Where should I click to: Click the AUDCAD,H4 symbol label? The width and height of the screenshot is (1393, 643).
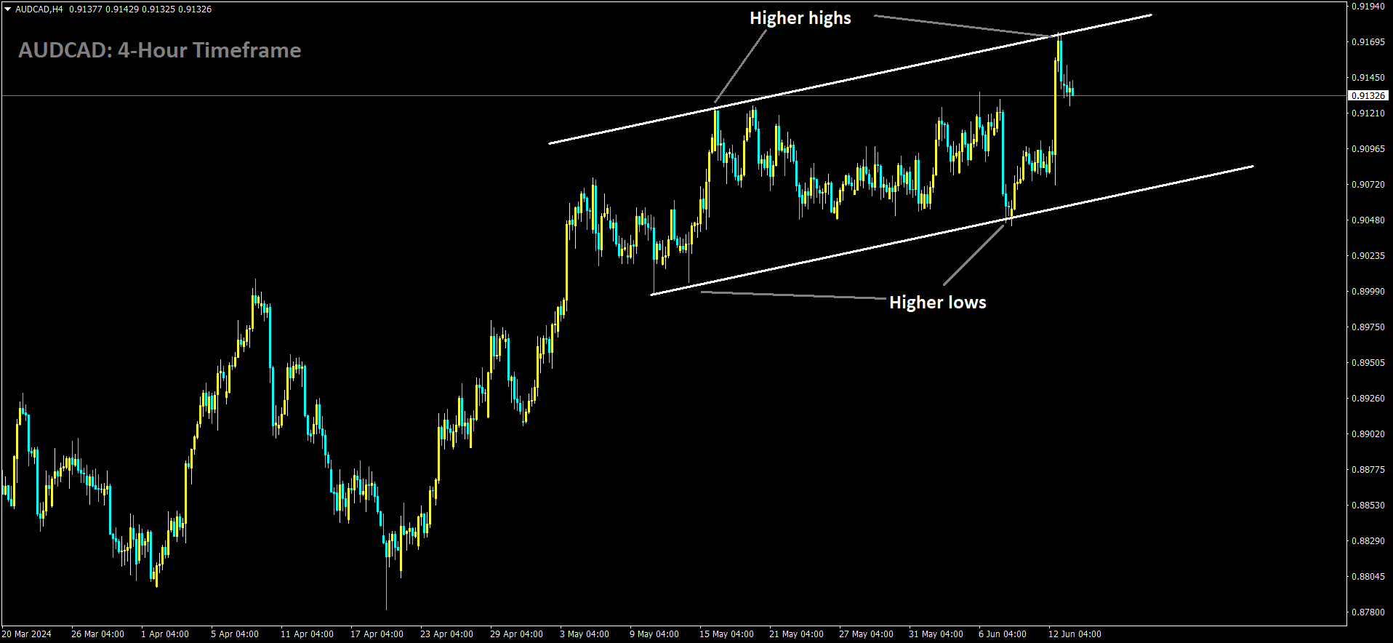point(39,9)
